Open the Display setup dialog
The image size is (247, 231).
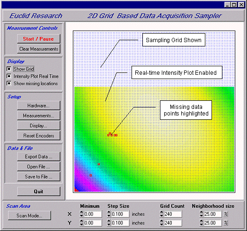tap(39, 125)
